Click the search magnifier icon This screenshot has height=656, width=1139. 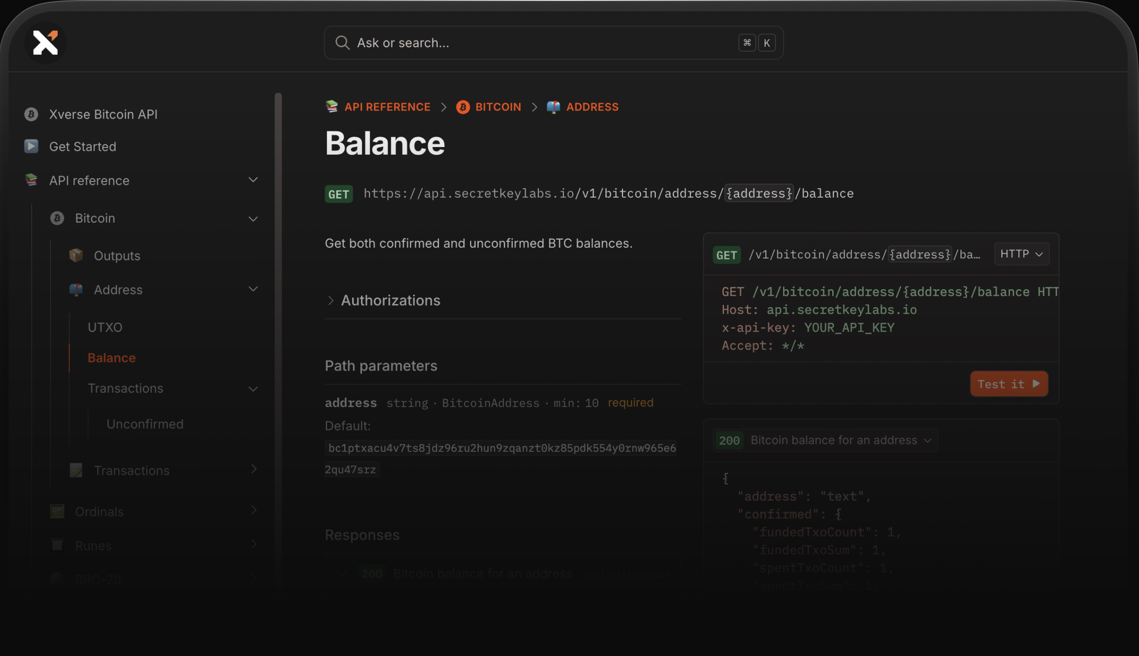coord(342,43)
